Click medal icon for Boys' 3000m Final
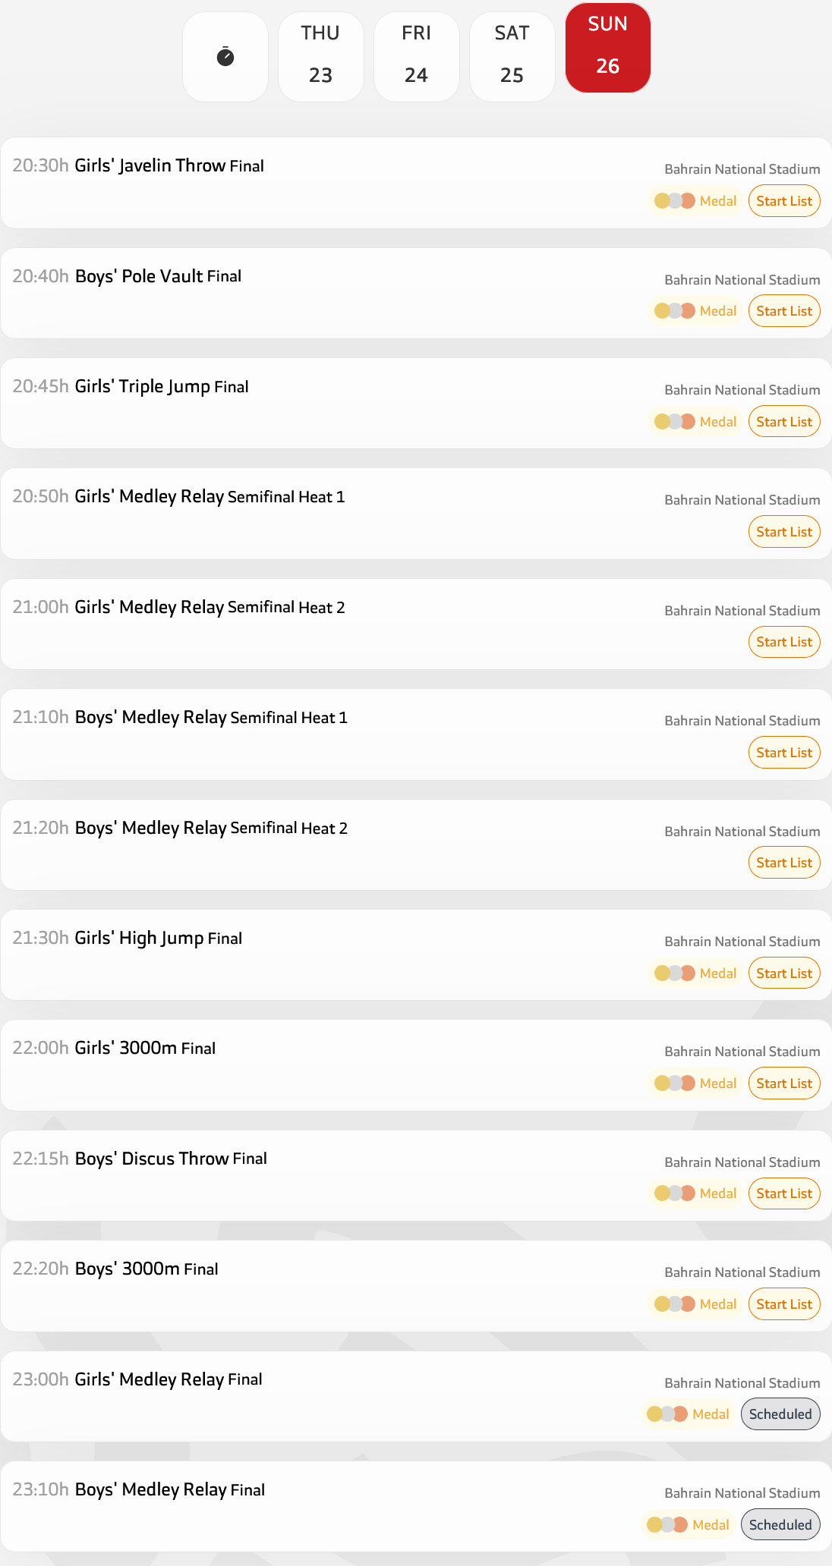 (695, 1304)
